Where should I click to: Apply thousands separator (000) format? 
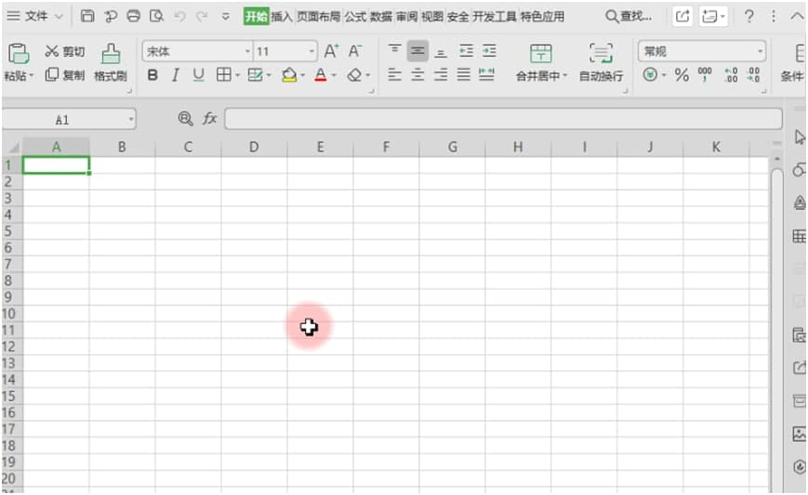(x=705, y=75)
